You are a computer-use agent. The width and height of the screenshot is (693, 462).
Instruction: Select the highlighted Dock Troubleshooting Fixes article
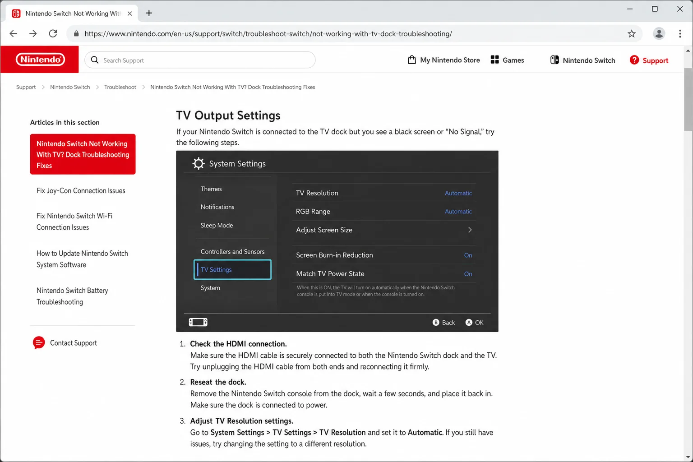(x=83, y=154)
